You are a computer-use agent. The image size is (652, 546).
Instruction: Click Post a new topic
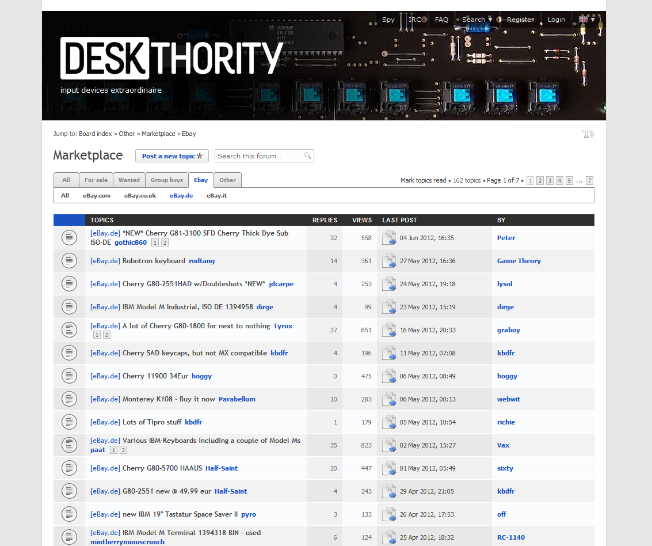171,156
